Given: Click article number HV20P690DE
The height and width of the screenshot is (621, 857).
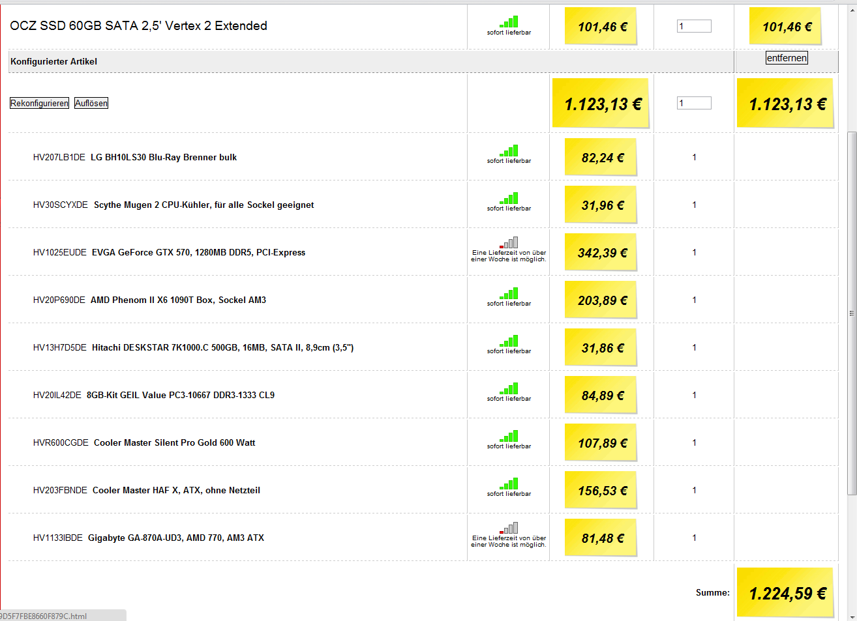Looking at the screenshot, I should coord(59,300).
